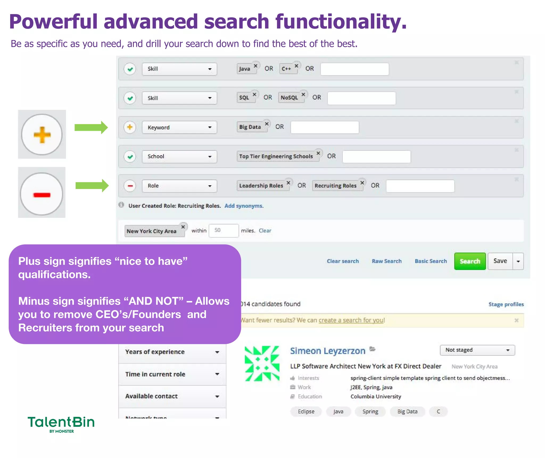Click Stage profiles link
This screenshot has height=458, width=545.
(x=506, y=304)
